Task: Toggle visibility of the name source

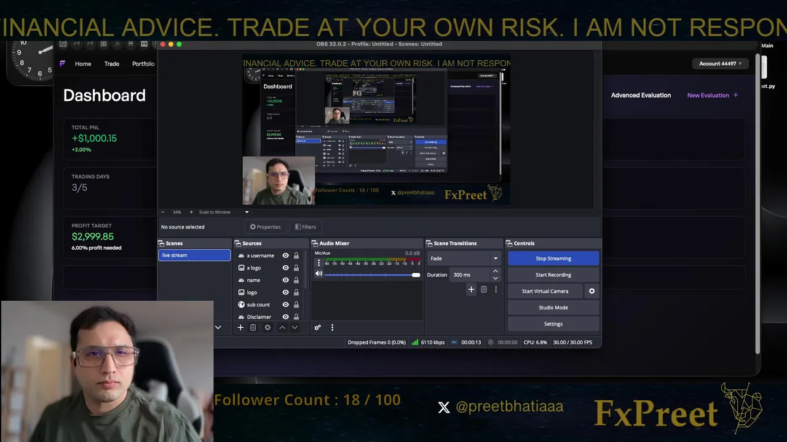Action: (x=285, y=280)
